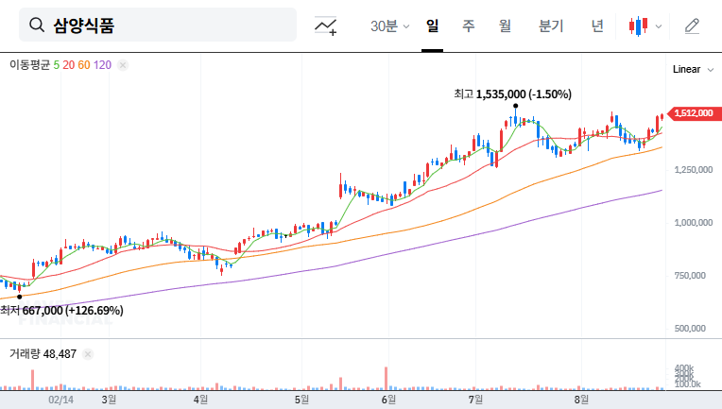Click the 7월 date axis label
Viewport: 722px width, 409px height.
[475, 400]
